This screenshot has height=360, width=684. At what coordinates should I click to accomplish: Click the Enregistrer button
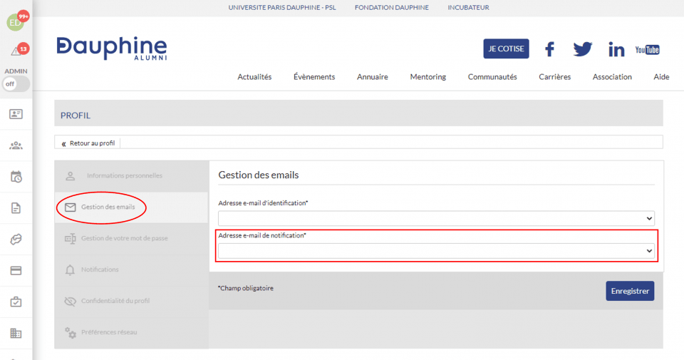[630, 291]
